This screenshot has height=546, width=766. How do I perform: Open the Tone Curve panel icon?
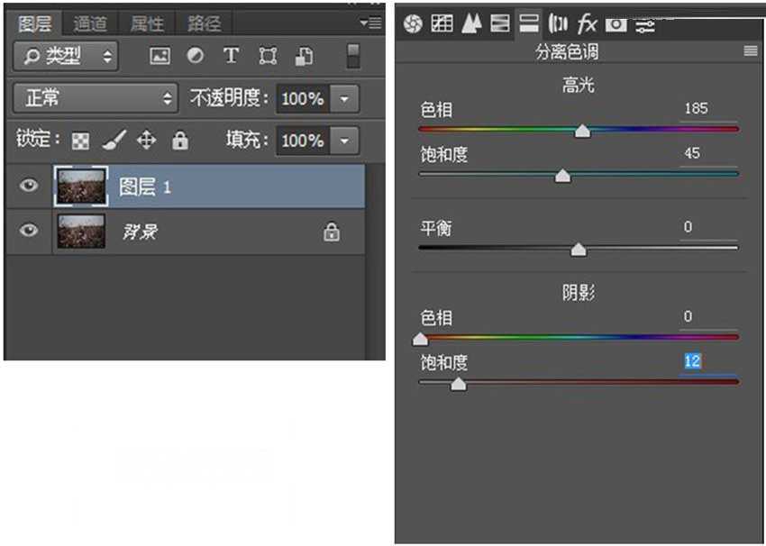[442, 24]
